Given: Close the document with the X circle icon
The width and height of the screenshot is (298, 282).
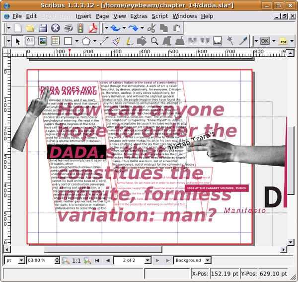Looking at the screenshot, I should pos(55,28).
